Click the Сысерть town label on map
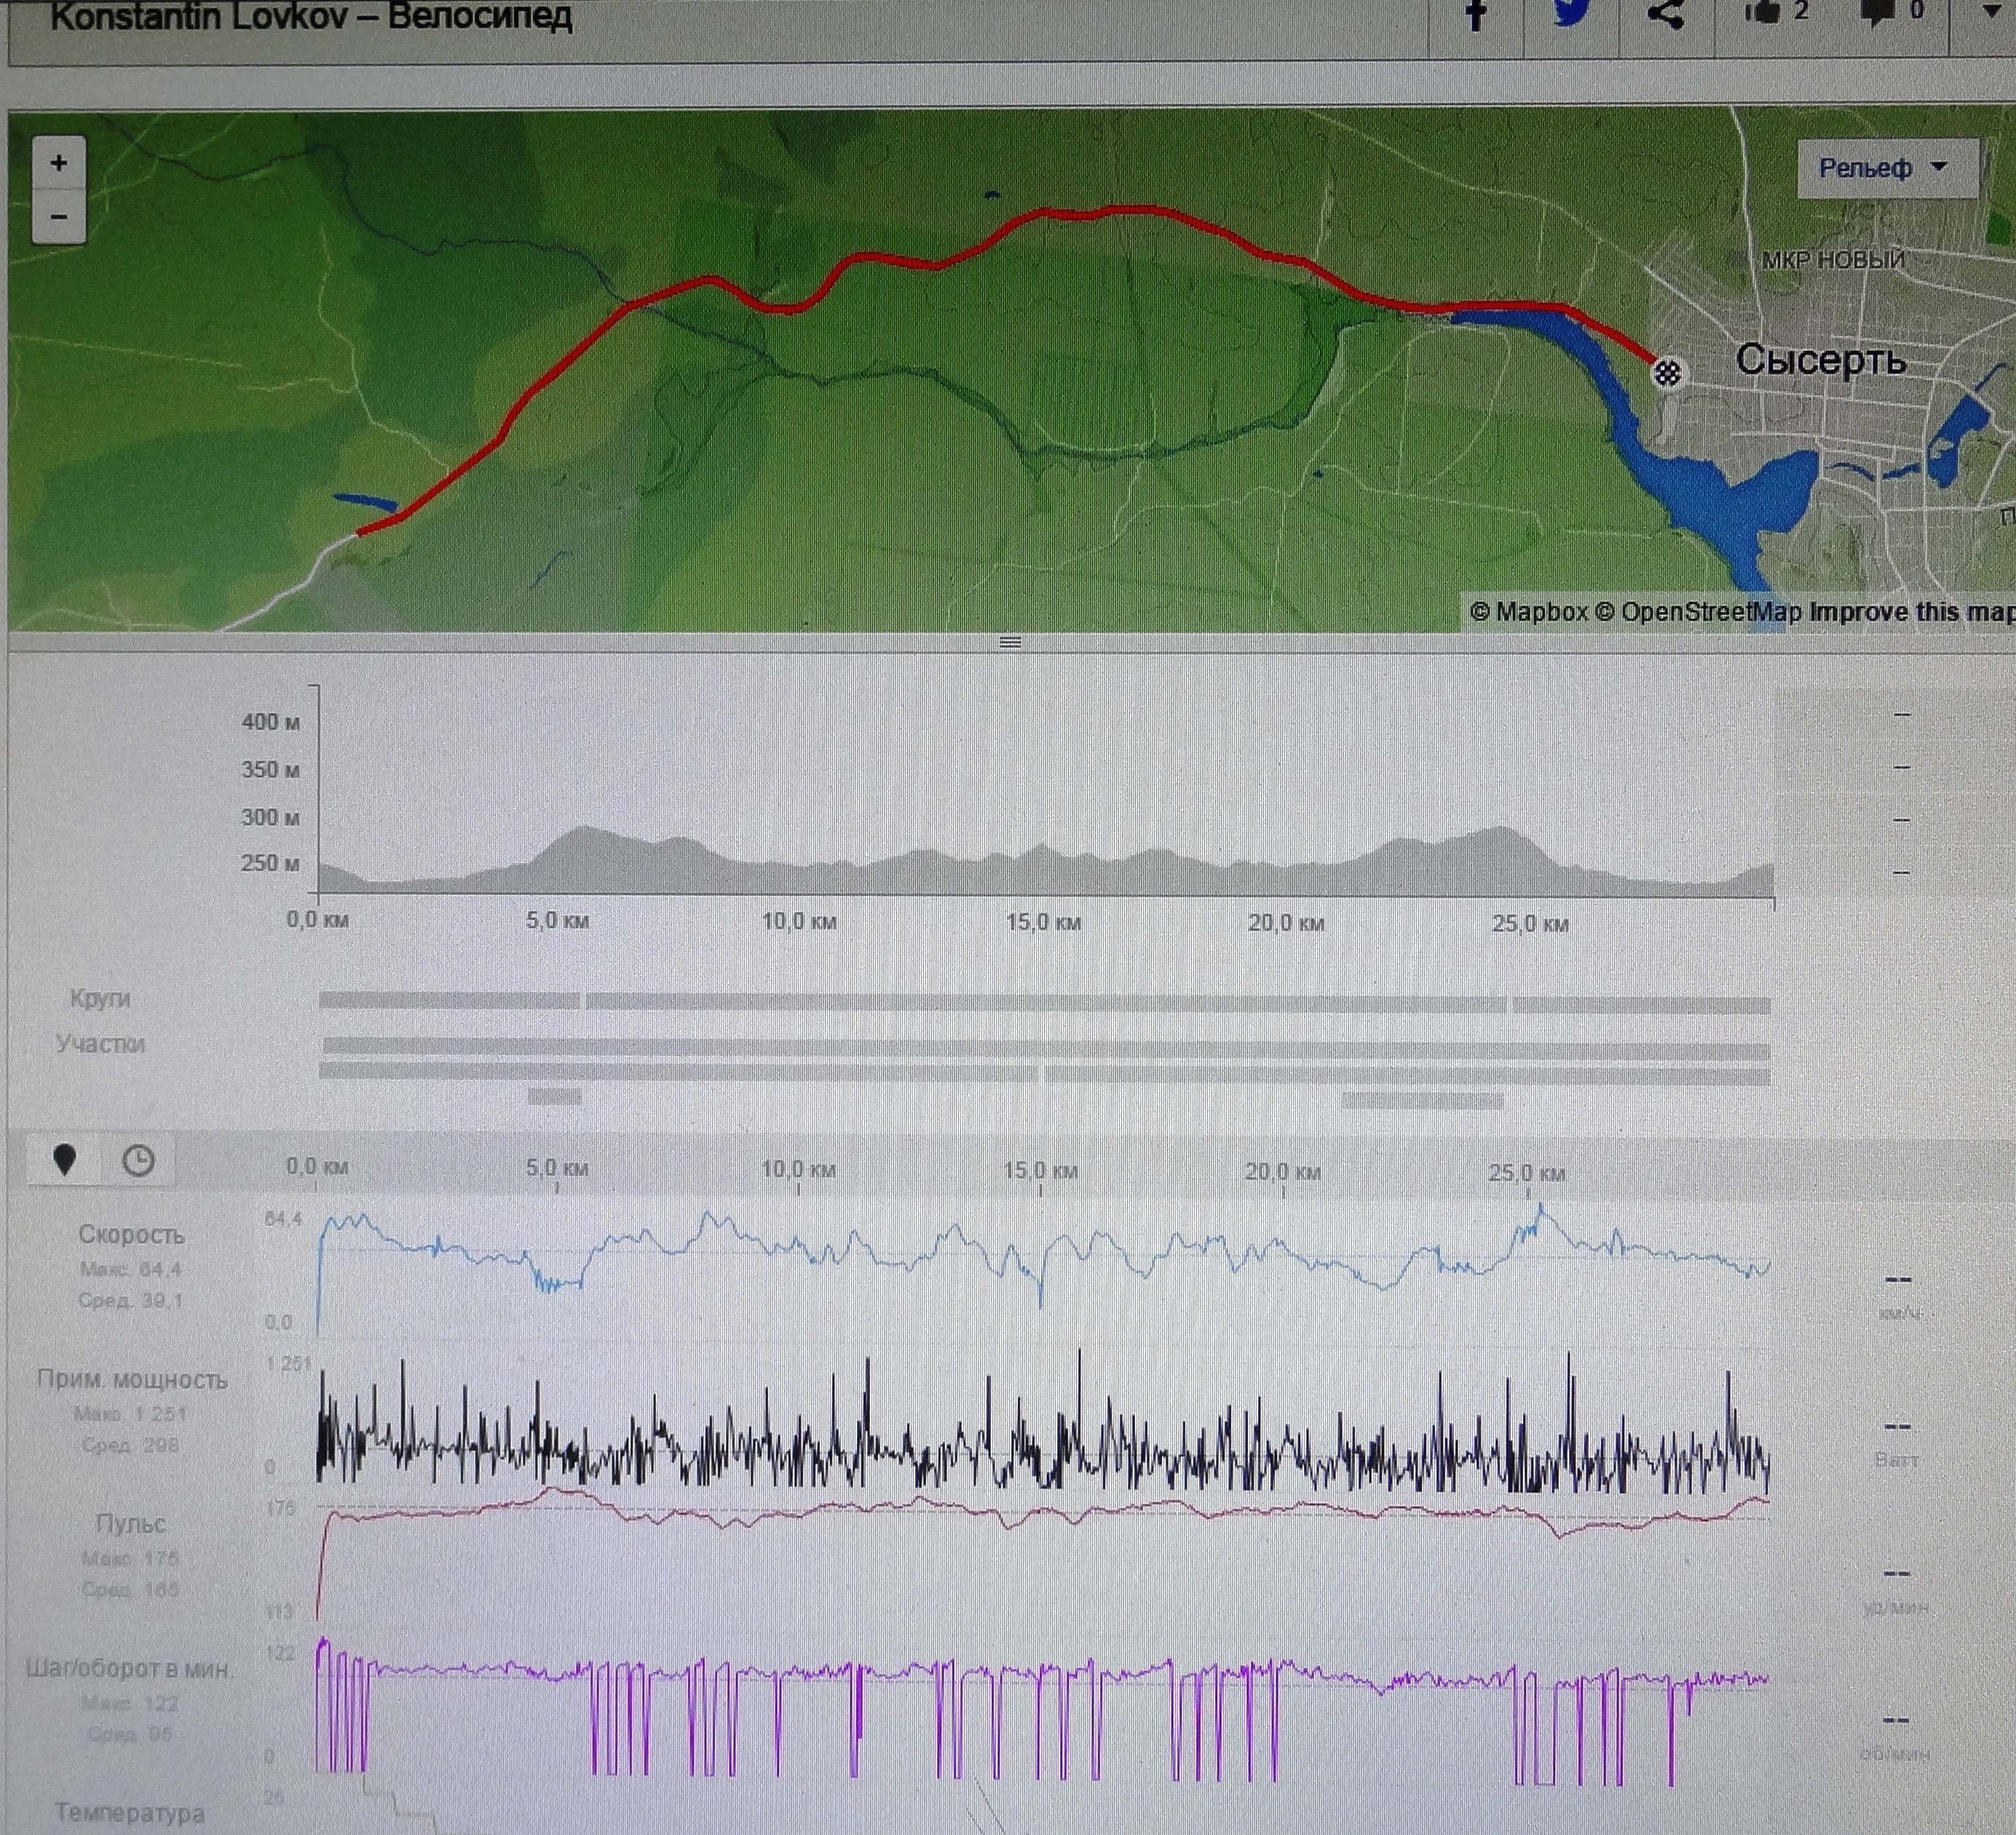Image resolution: width=2016 pixels, height=1835 pixels. click(1821, 360)
